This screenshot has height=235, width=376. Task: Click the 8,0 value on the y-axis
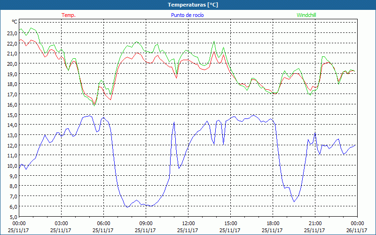13,186
